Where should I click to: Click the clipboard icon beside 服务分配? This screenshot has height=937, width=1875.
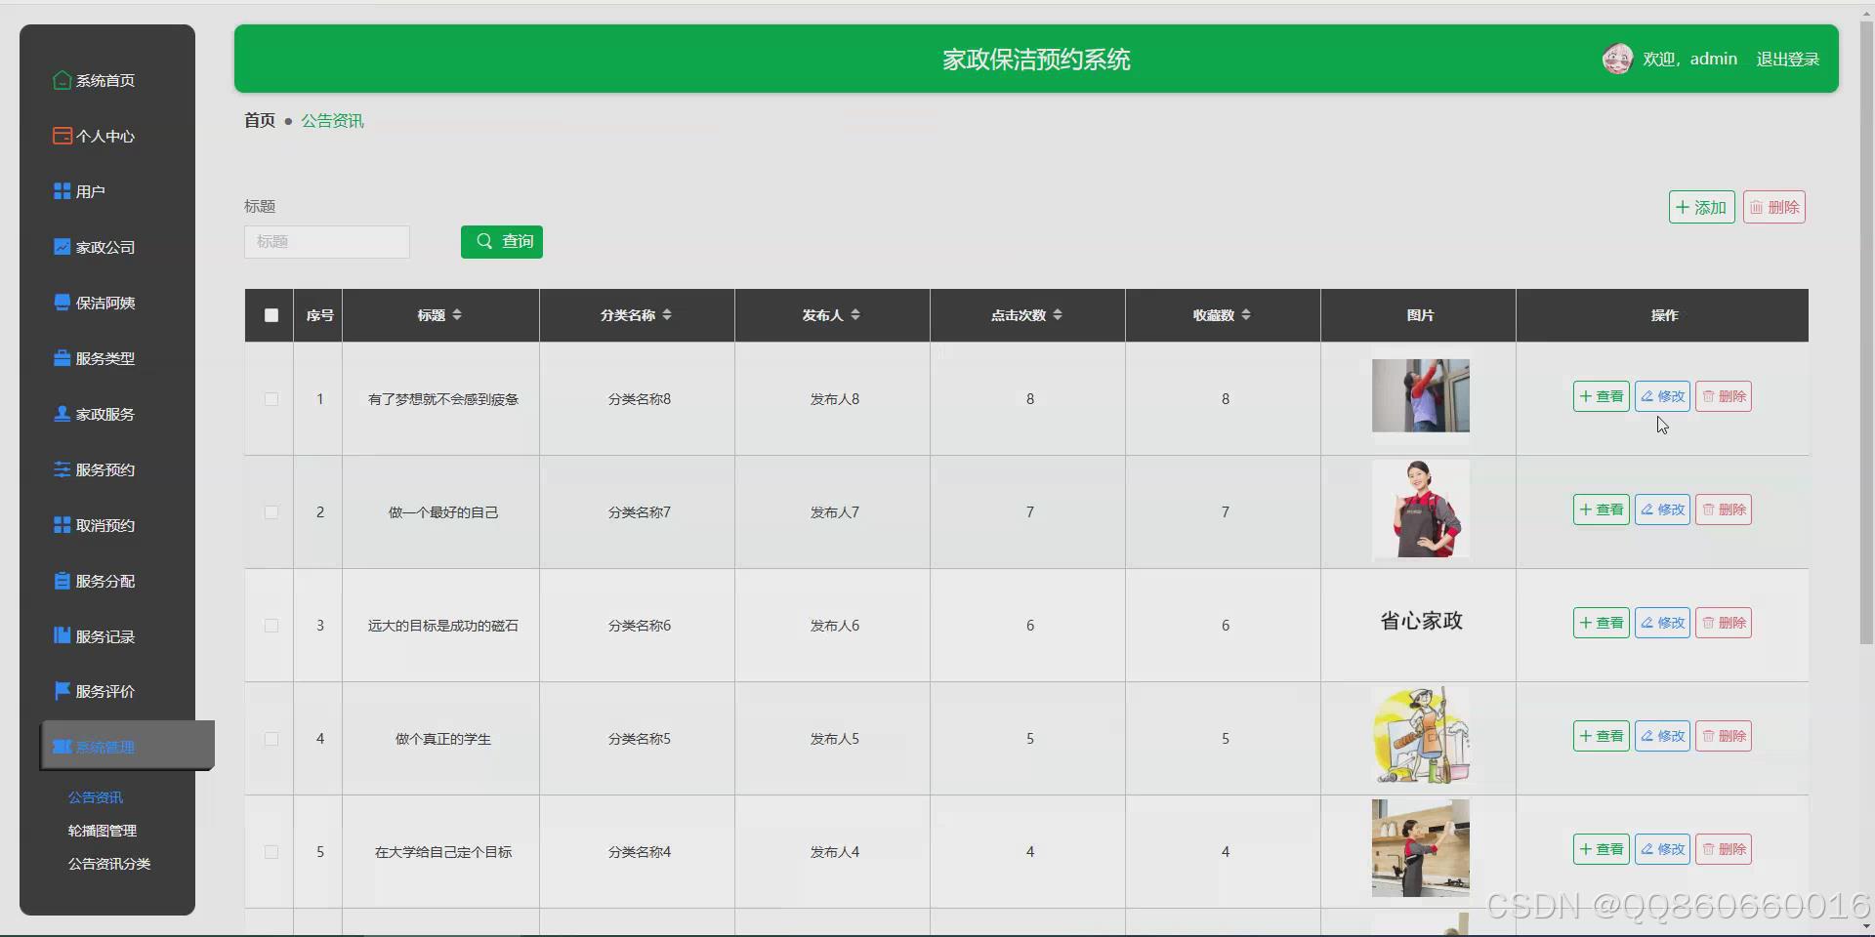coord(62,581)
